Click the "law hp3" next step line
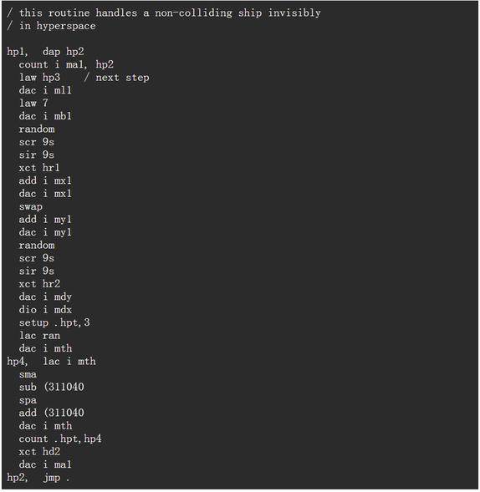Viewport: 480px width, 492px height. 84,78
